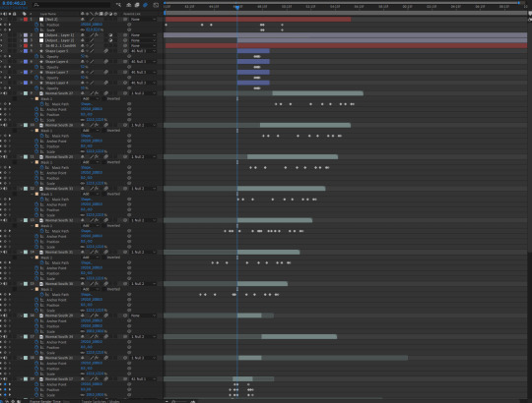
Task: Click Shape... value of layer 9 Mask Path
Action: coord(86,104)
